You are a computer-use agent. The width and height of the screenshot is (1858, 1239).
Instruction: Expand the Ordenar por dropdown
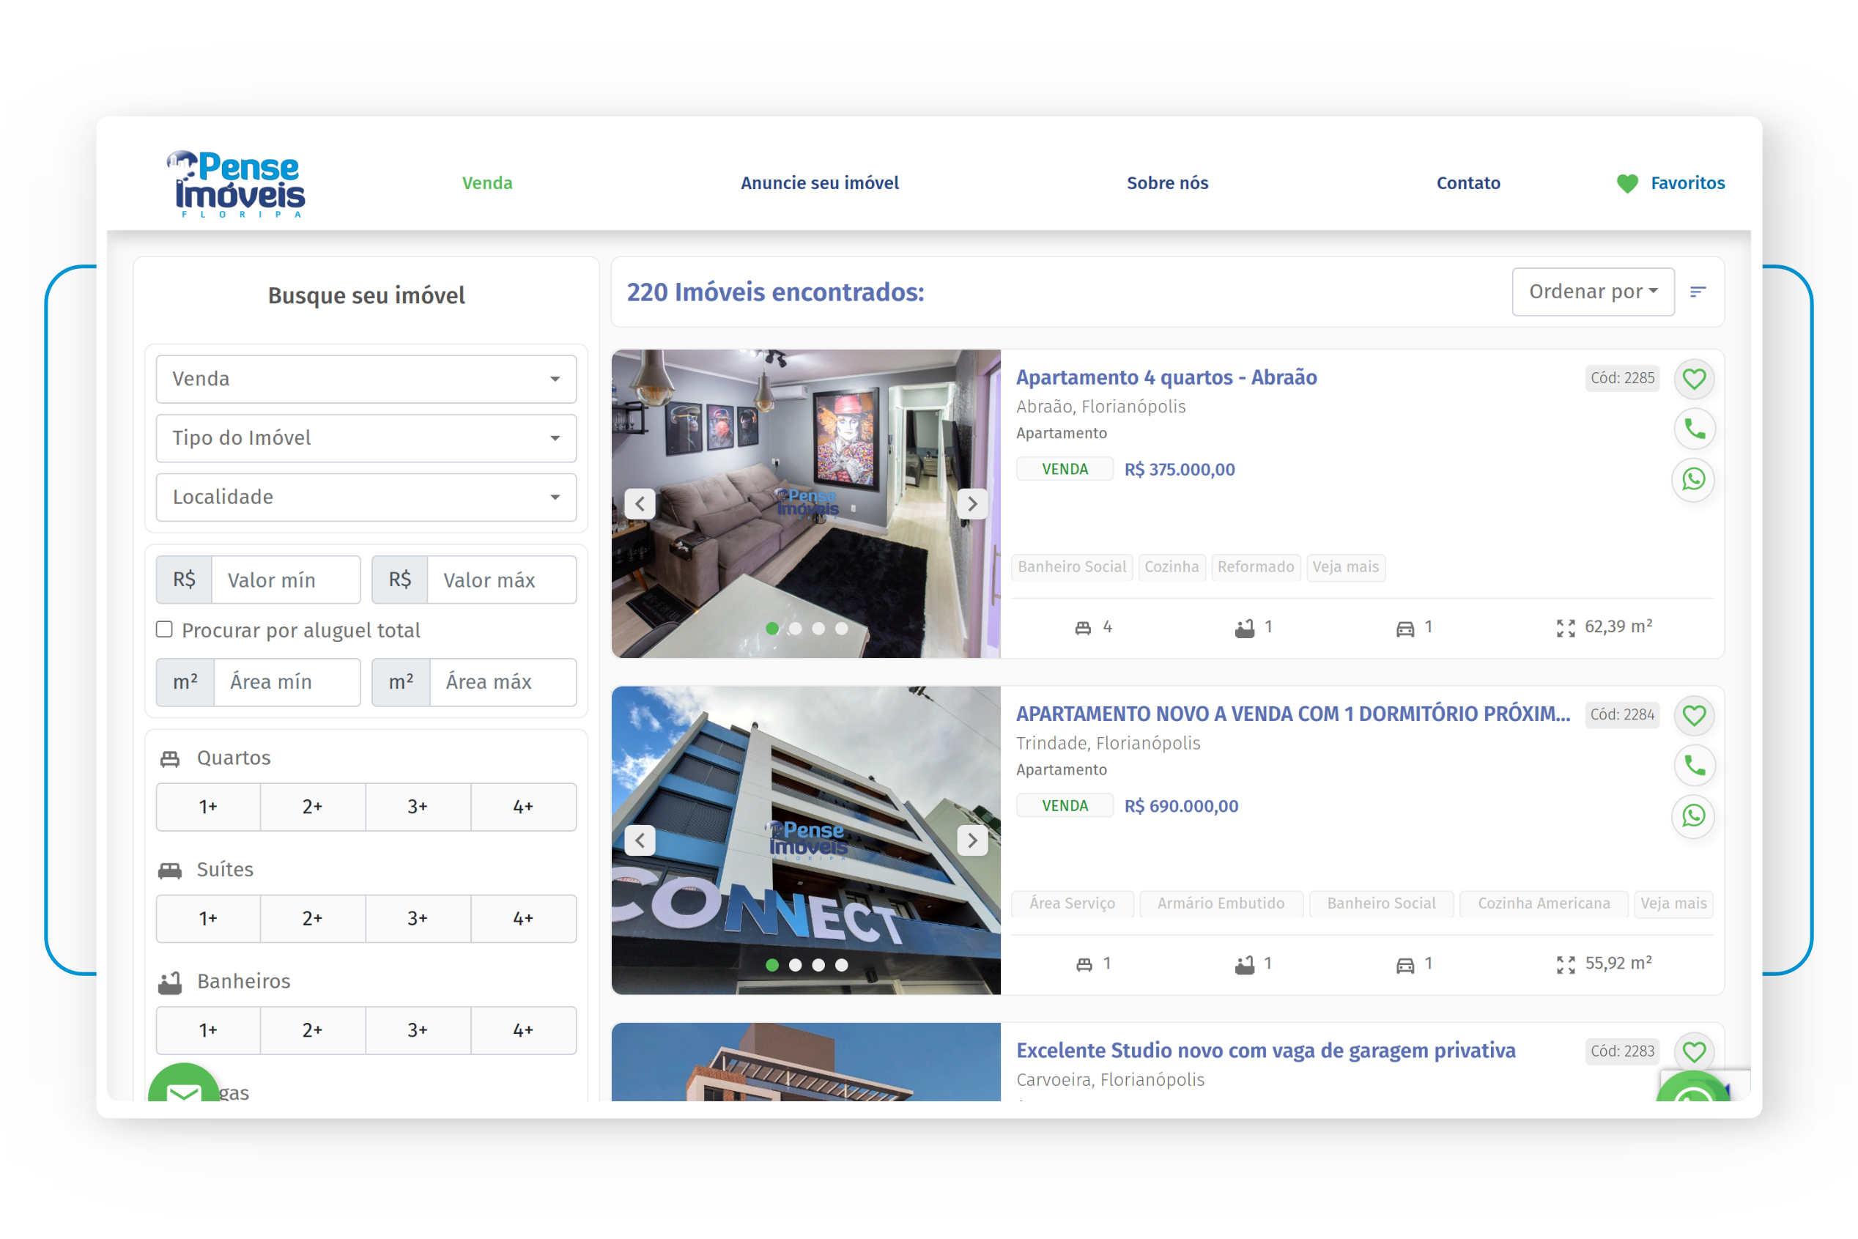[1593, 292]
